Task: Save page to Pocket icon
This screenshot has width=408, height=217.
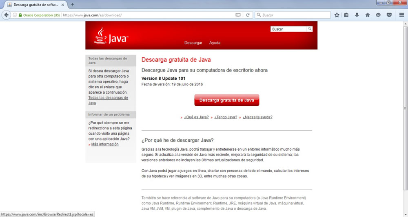Action: point(389,15)
